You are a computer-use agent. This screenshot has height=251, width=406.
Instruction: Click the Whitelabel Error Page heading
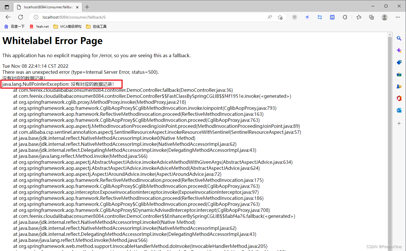click(x=52, y=41)
